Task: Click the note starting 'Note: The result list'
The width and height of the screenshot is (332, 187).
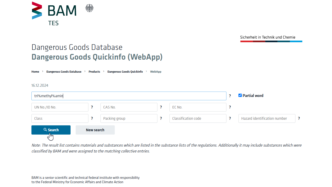Action: [x=166, y=148]
